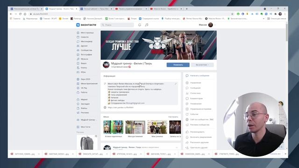Screen dimensions: 299x168
Task: Expand post options chevron on wall post
Action: 177,147
